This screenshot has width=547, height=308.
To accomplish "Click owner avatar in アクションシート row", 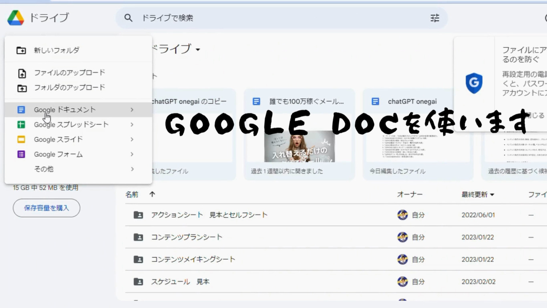I will (x=402, y=215).
